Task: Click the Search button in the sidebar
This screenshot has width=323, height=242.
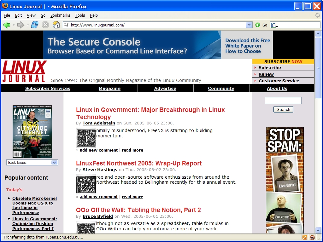Action: coord(283,109)
